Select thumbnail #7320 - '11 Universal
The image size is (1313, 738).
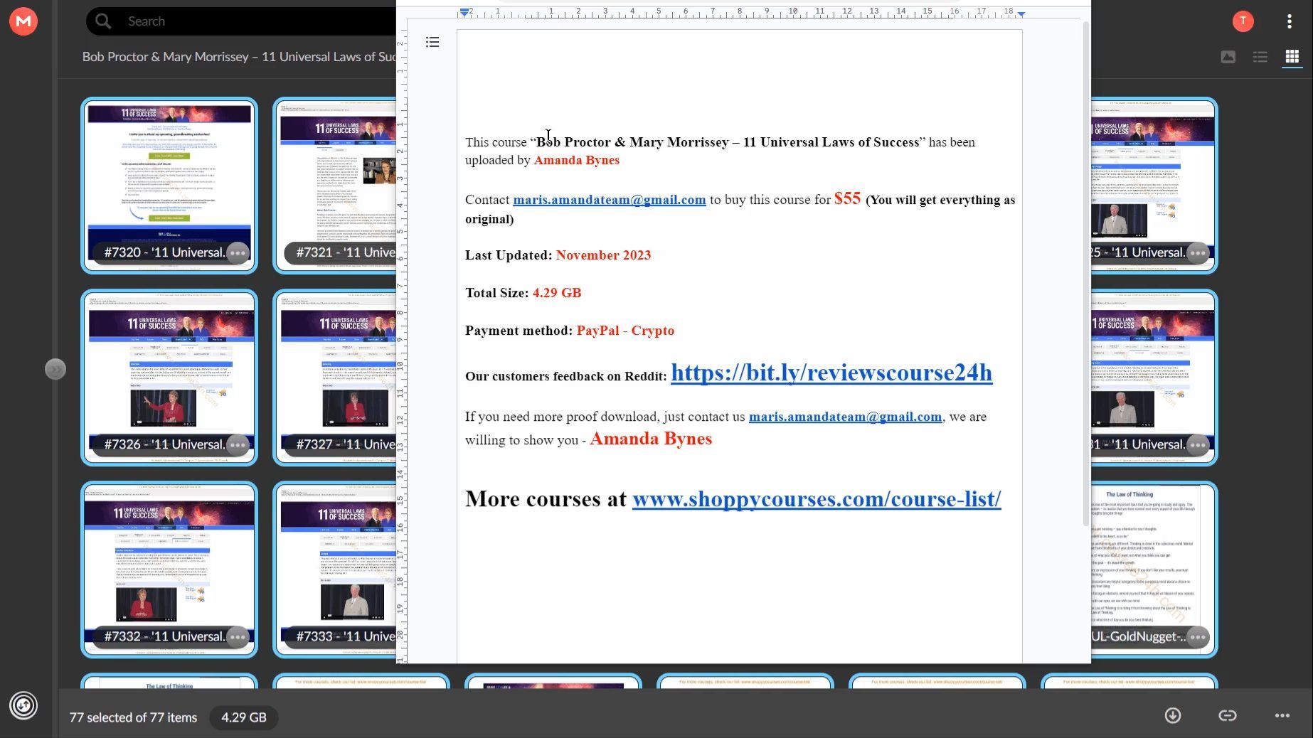point(169,186)
